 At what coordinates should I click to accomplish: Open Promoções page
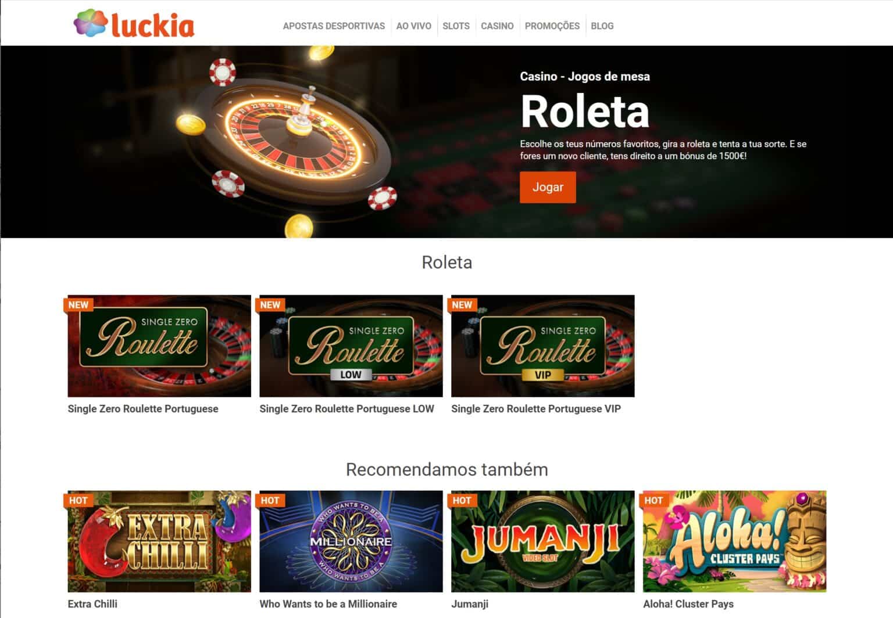tap(552, 26)
